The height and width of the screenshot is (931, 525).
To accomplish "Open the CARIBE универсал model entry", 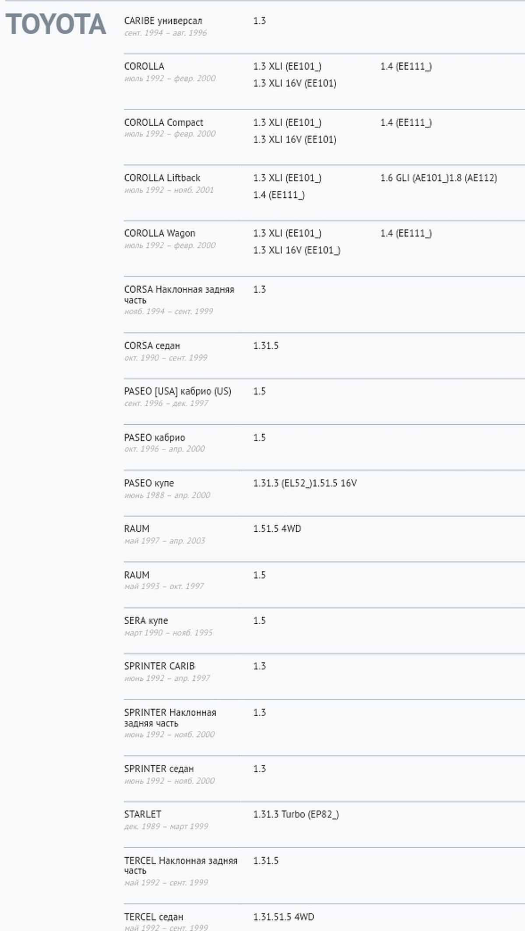I will point(163,21).
